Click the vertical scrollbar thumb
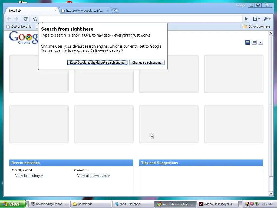The height and width of the screenshot is (208, 277). pos(271,106)
